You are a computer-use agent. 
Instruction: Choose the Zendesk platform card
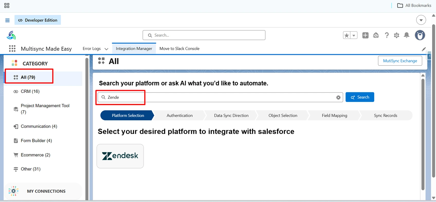coord(120,156)
